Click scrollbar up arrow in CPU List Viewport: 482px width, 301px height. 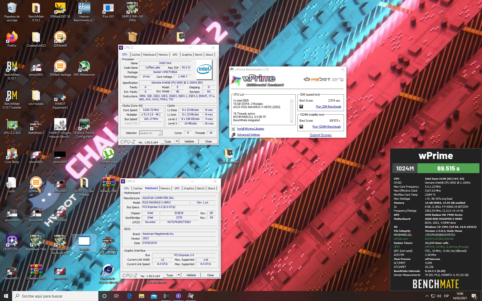(291, 101)
